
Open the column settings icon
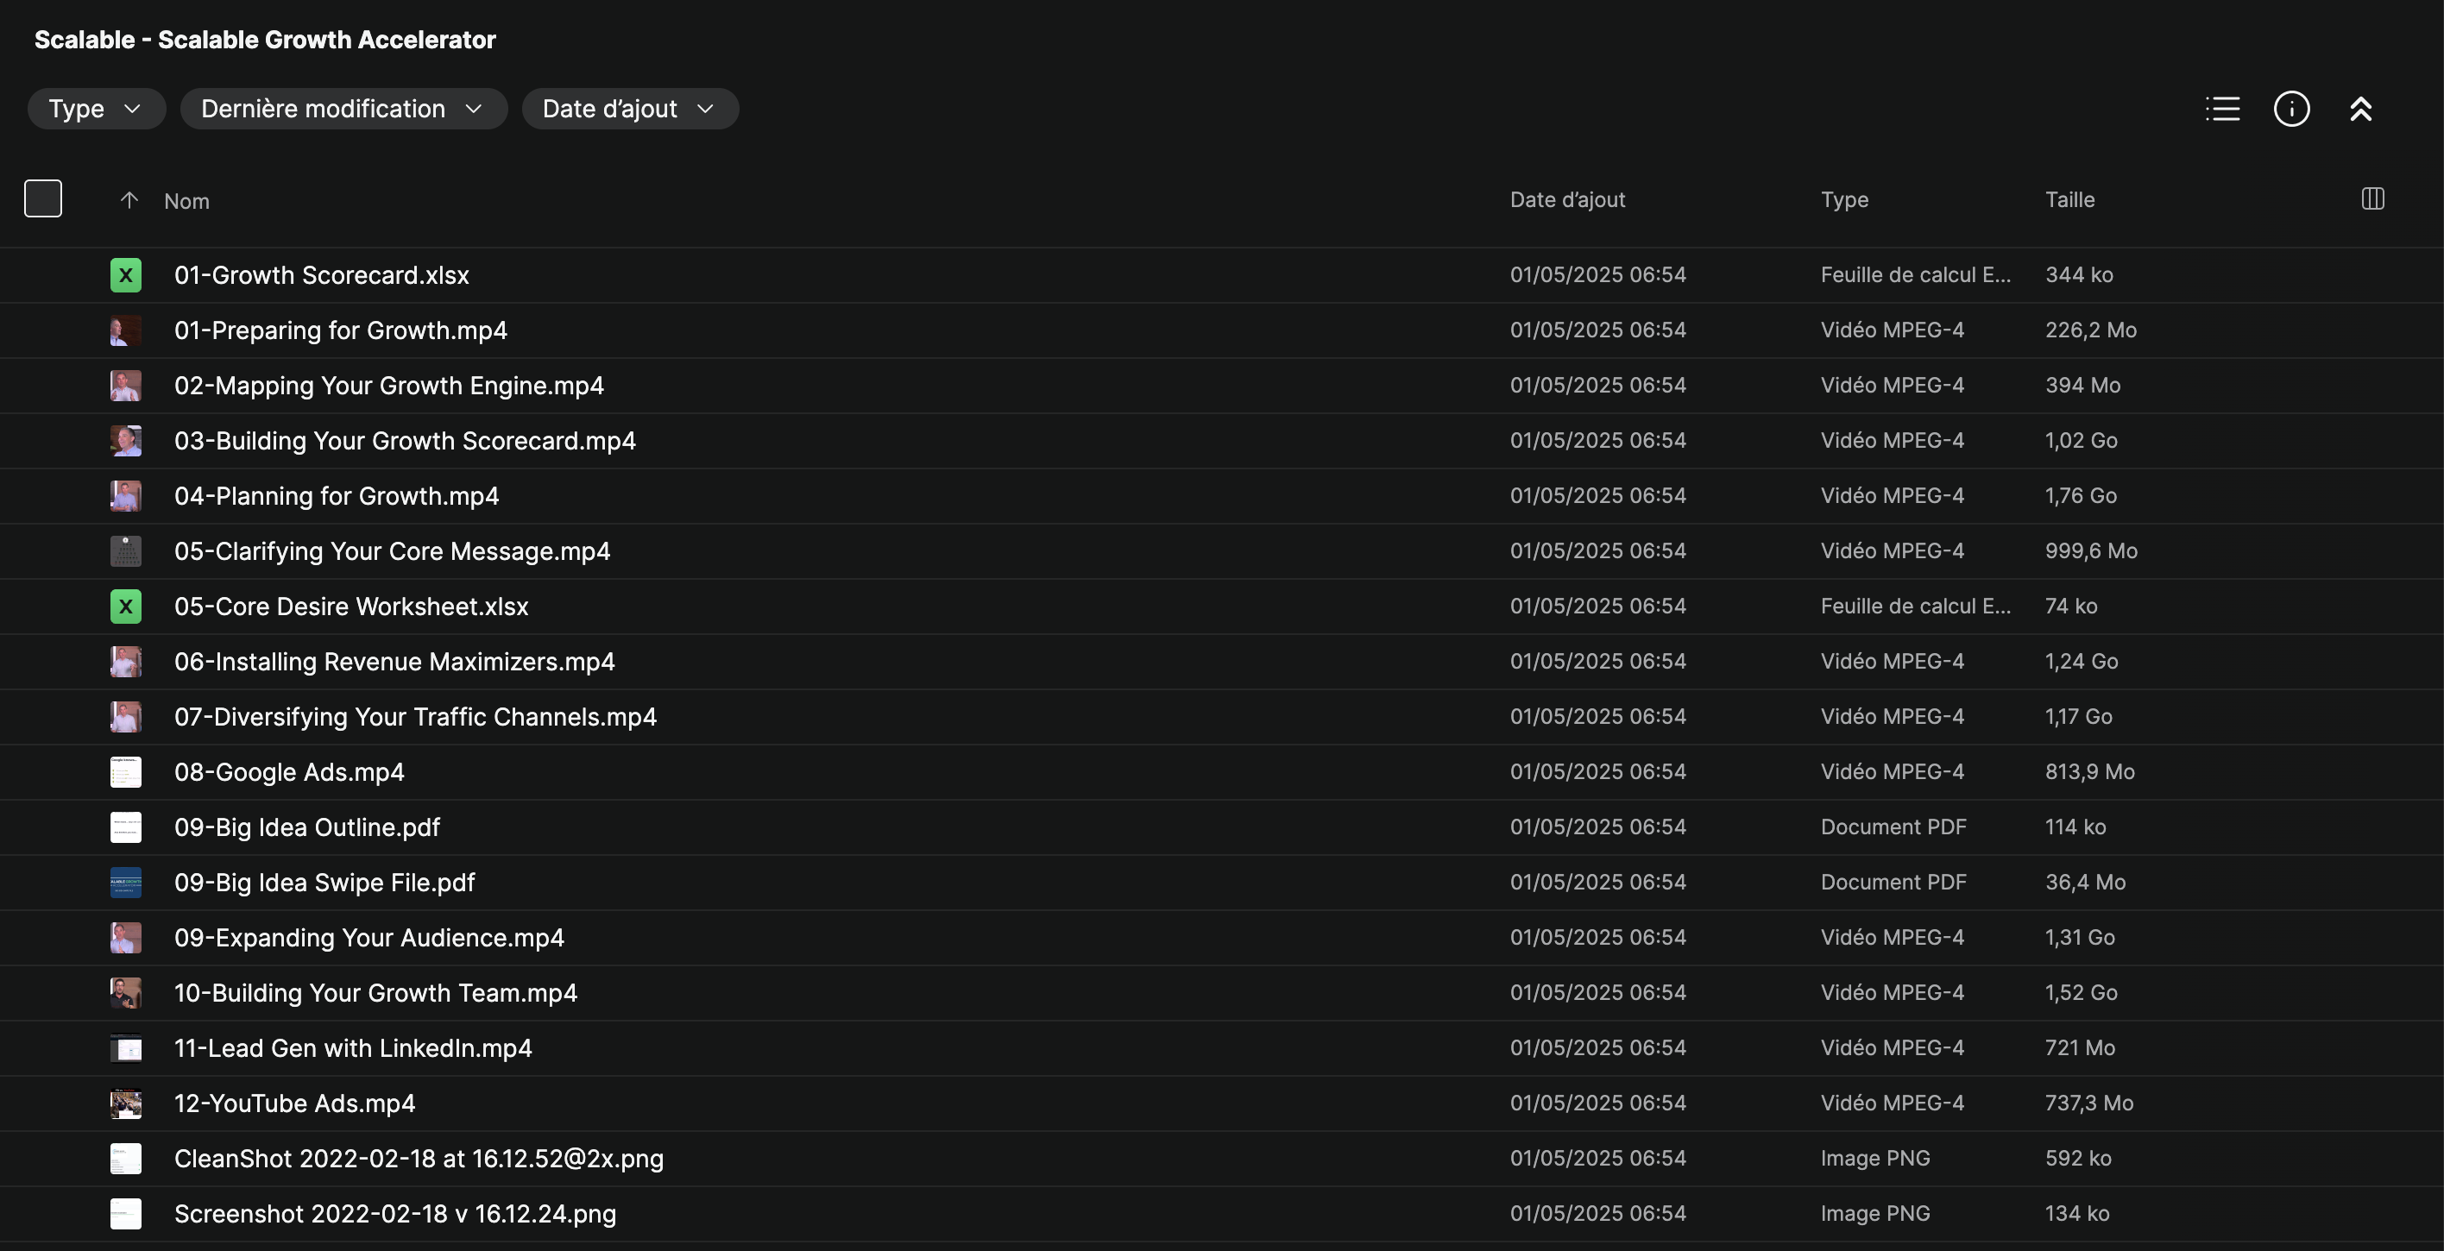(x=2372, y=199)
